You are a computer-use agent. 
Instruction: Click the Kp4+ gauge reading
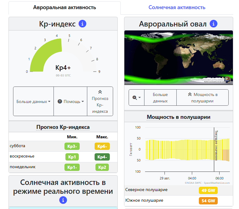(x=63, y=67)
